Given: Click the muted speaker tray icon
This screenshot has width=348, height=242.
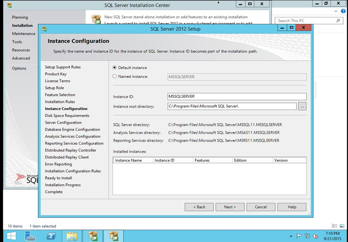Looking at the screenshot, I should tap(315, 236).
